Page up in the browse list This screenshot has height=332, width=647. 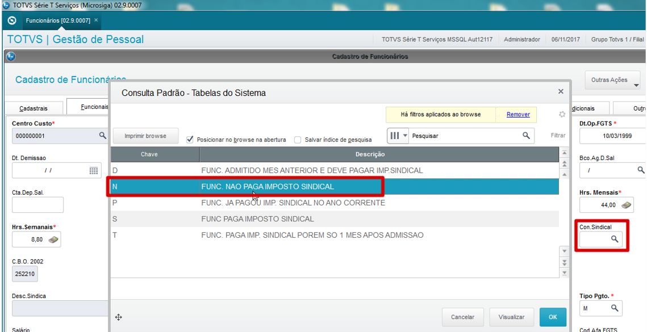point(565,164)
